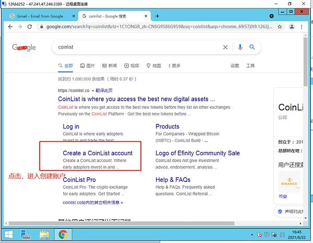313x243 pixels.
Task: Open File Explorer in taskbar
Action: tap(45, 235)
